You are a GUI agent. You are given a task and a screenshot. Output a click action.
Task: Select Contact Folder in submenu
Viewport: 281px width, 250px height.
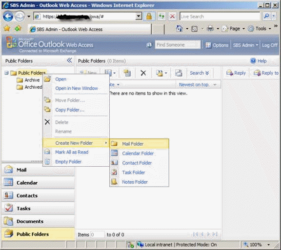pos(139,163)
